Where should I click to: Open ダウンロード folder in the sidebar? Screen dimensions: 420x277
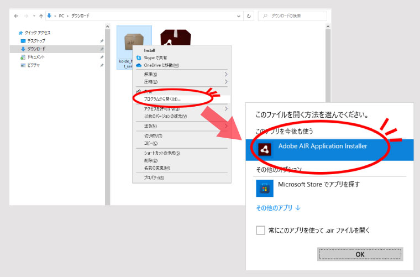pos(36,49)
